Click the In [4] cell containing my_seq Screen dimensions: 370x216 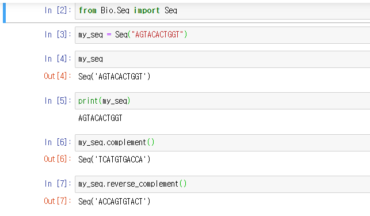tap(222, 59)
